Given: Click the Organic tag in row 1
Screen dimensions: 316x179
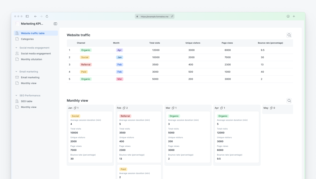Looking at the screenshot, I should point(86,50).
